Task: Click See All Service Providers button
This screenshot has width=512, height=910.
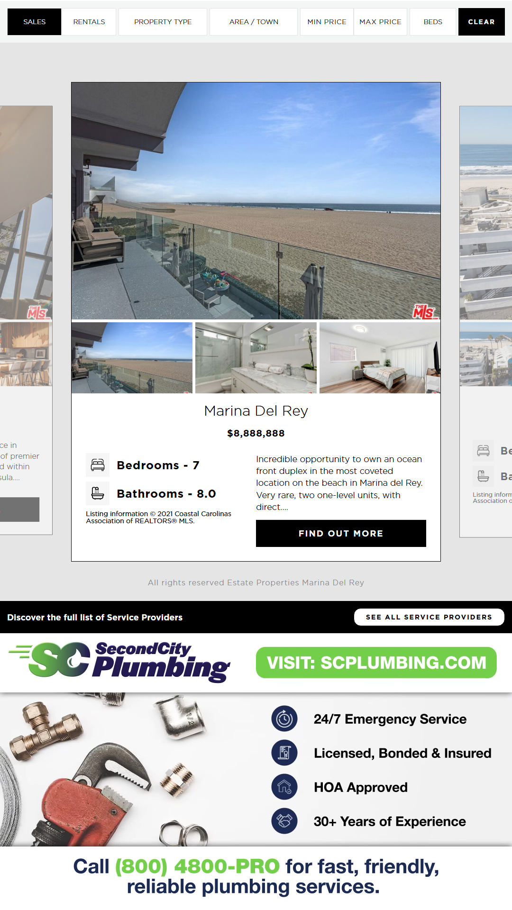Action: [x=429, y=617]
